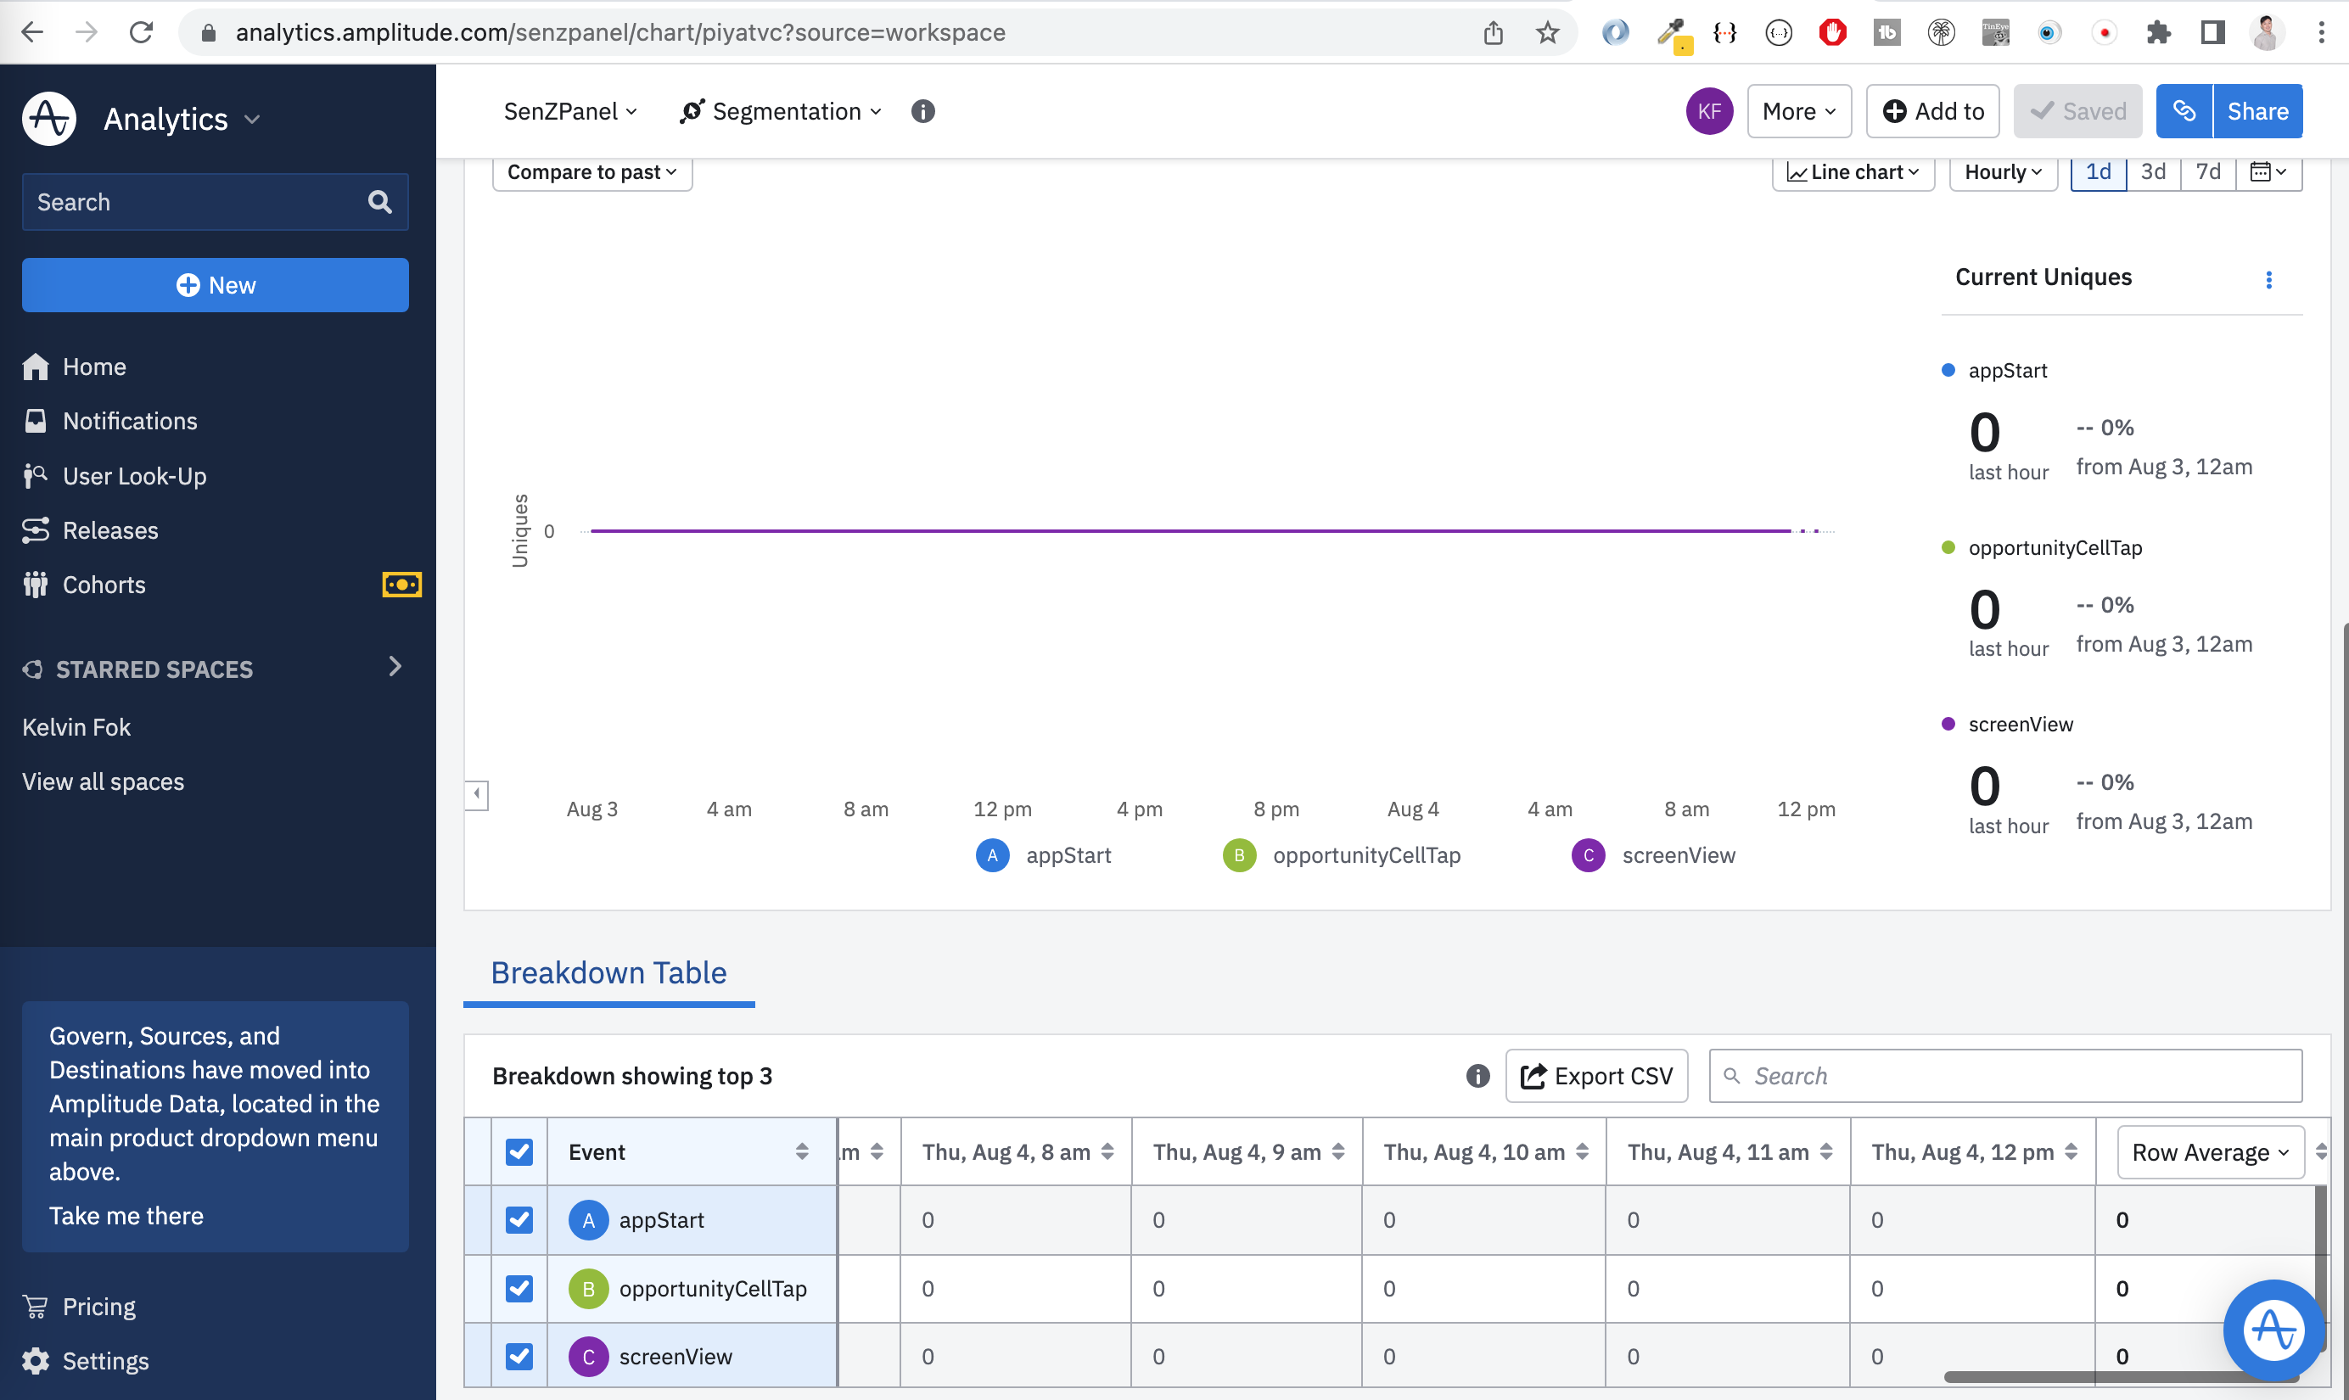The width and height of the screenshot is (2349, 1400).
Task: Toggle the select-all Event header checkbox
Action: (519, 1152)
